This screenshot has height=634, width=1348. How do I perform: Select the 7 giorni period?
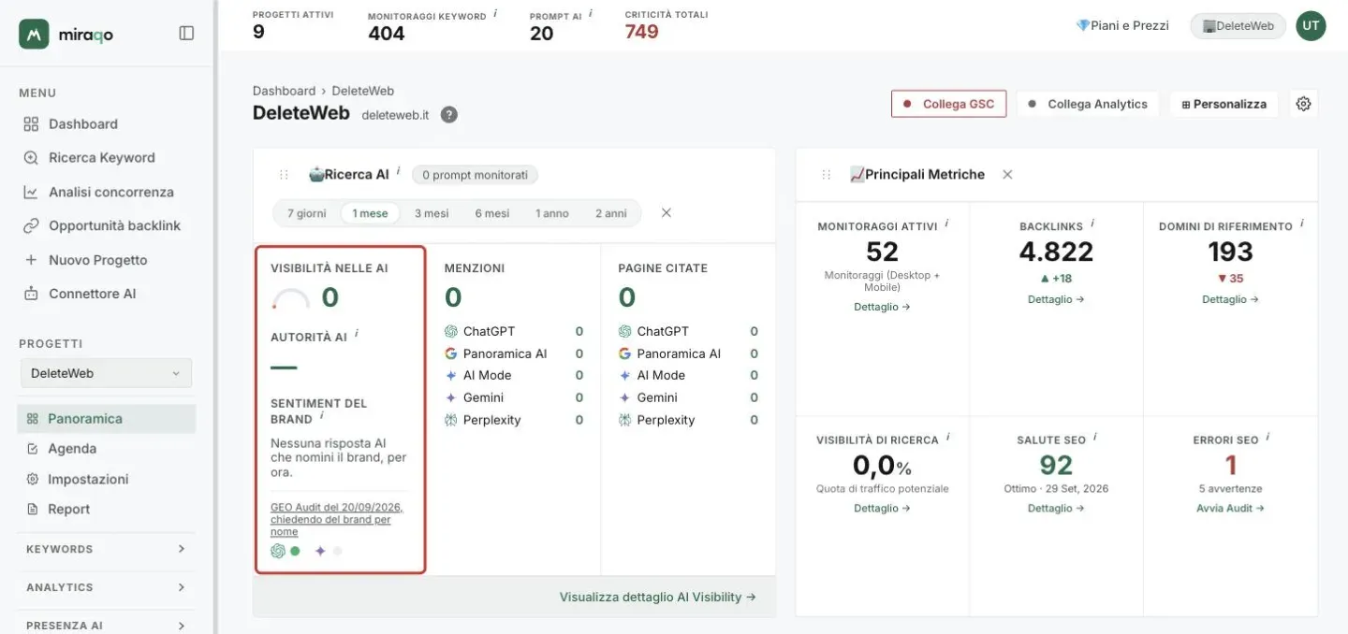click(x=307, y=213)
